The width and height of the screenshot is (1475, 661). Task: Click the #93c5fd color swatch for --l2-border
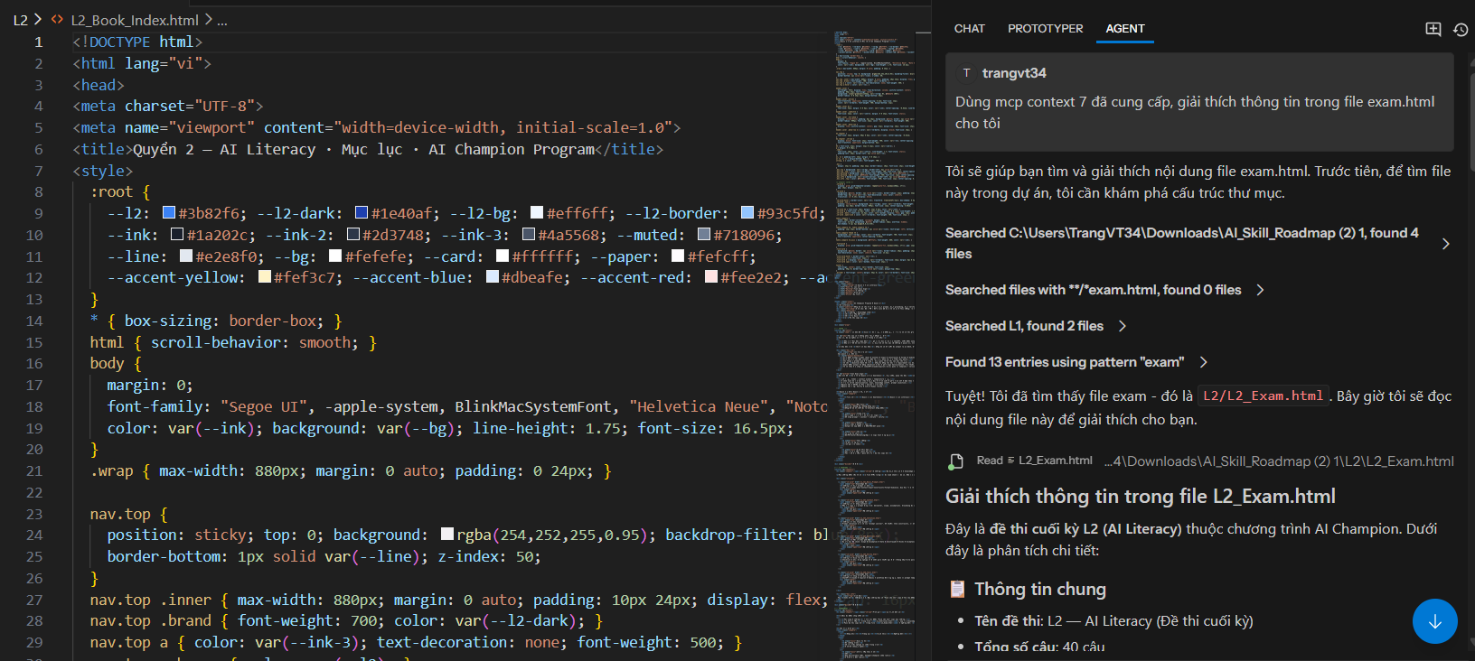747,213
